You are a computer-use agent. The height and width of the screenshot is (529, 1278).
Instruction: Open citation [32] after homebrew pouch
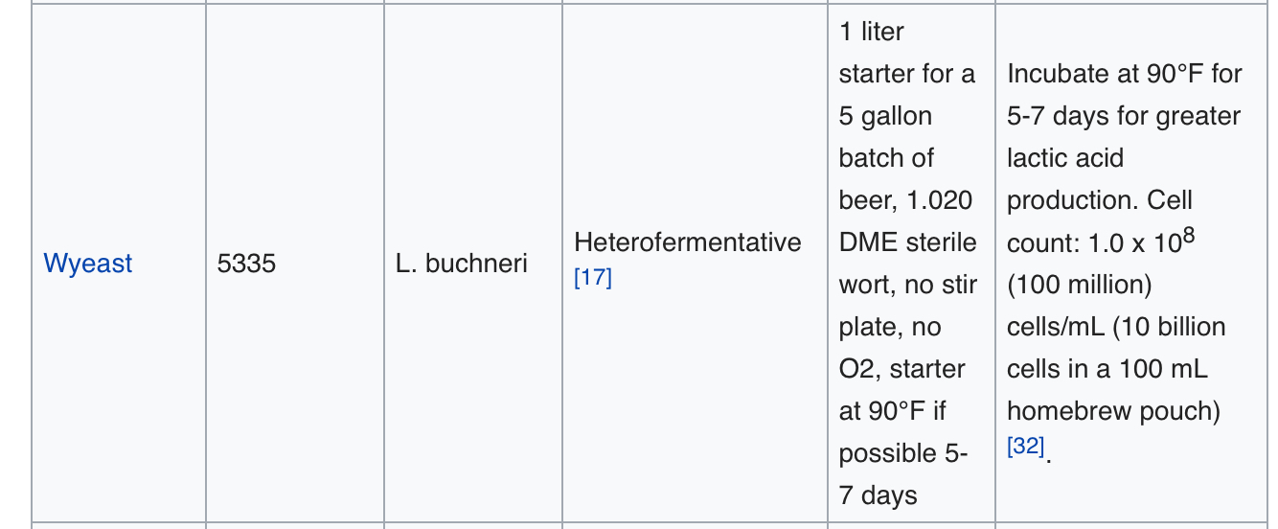pyautogui.click(x=1025, y=447)
